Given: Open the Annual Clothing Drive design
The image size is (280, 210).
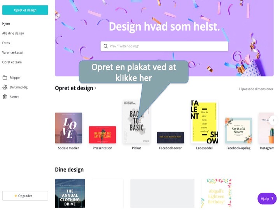Looking at the screenshot, I should [70, 193].
